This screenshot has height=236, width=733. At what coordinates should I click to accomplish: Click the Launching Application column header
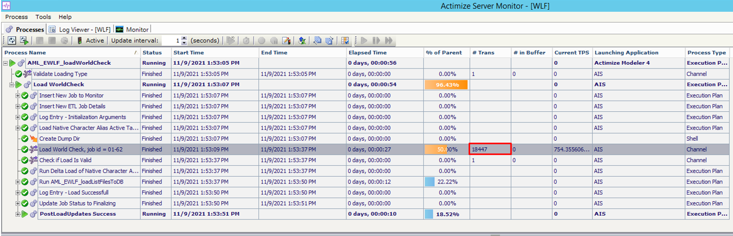[639, 52]
